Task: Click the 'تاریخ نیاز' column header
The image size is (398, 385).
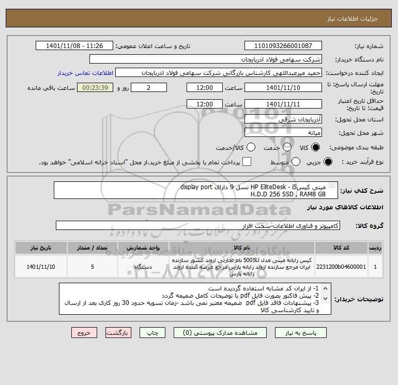Action: point(41,248)
